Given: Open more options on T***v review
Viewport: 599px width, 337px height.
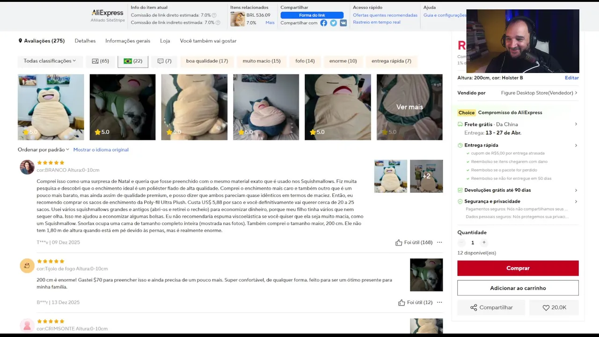Looking at the screenshot, I should pos(439,242).
